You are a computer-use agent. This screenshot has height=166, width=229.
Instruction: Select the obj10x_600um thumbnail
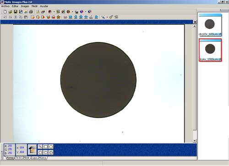pyautogui.click(x=210, y=25)
